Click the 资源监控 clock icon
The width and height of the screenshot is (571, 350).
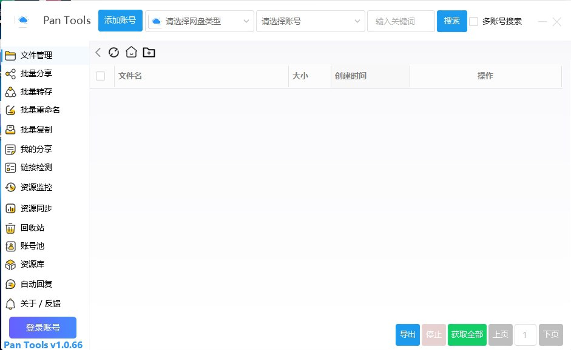click(12, 187)
